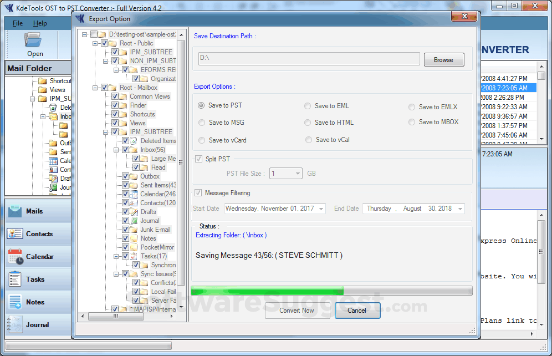552x356 pixels.
Task: Click the Browse button
Action: point(444,59)
